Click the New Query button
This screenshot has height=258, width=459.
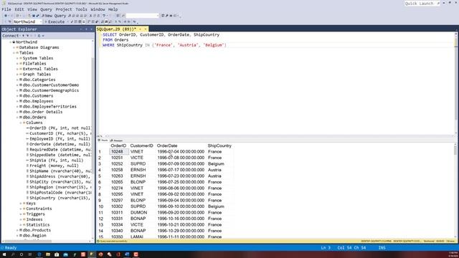pyautogui.click(x=54, y=16)
